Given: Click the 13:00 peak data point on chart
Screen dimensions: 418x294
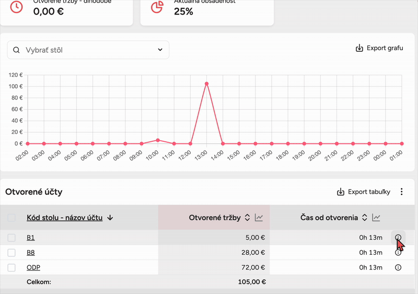Looking at the screenshot, I should [x=207, y=84].
